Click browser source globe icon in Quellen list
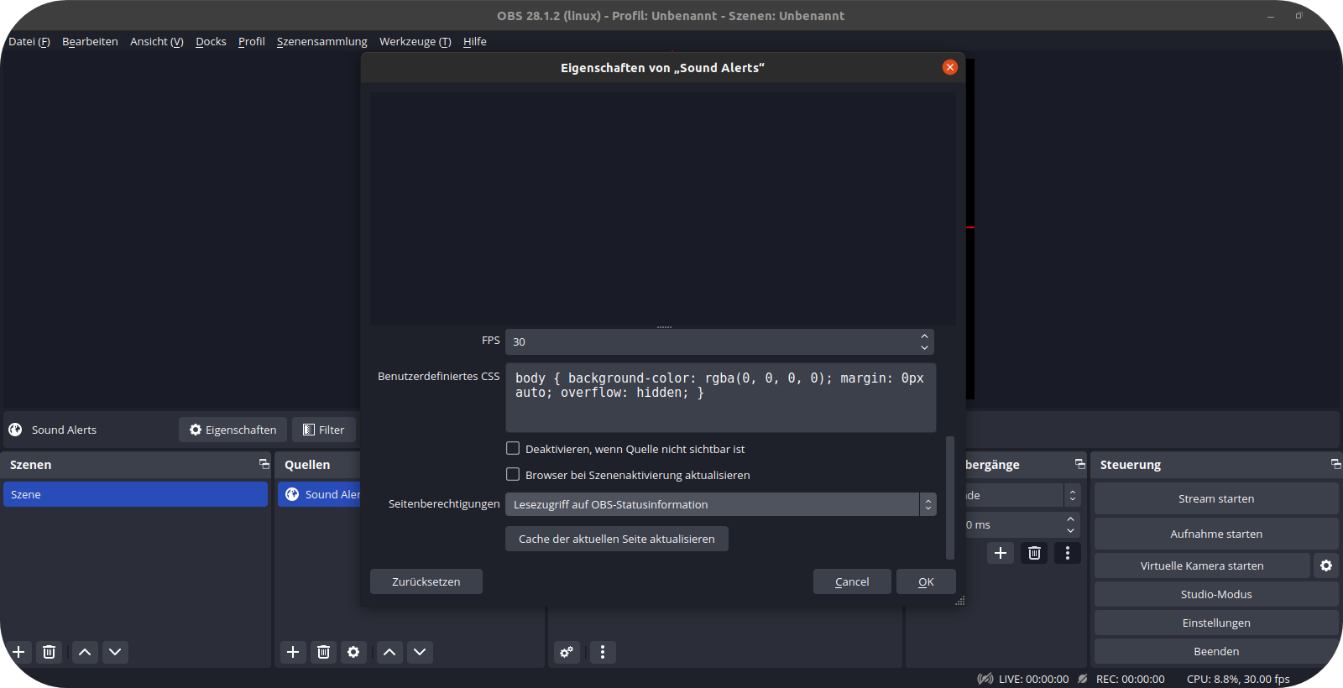The image size is (1343, 688). point(292,494)
